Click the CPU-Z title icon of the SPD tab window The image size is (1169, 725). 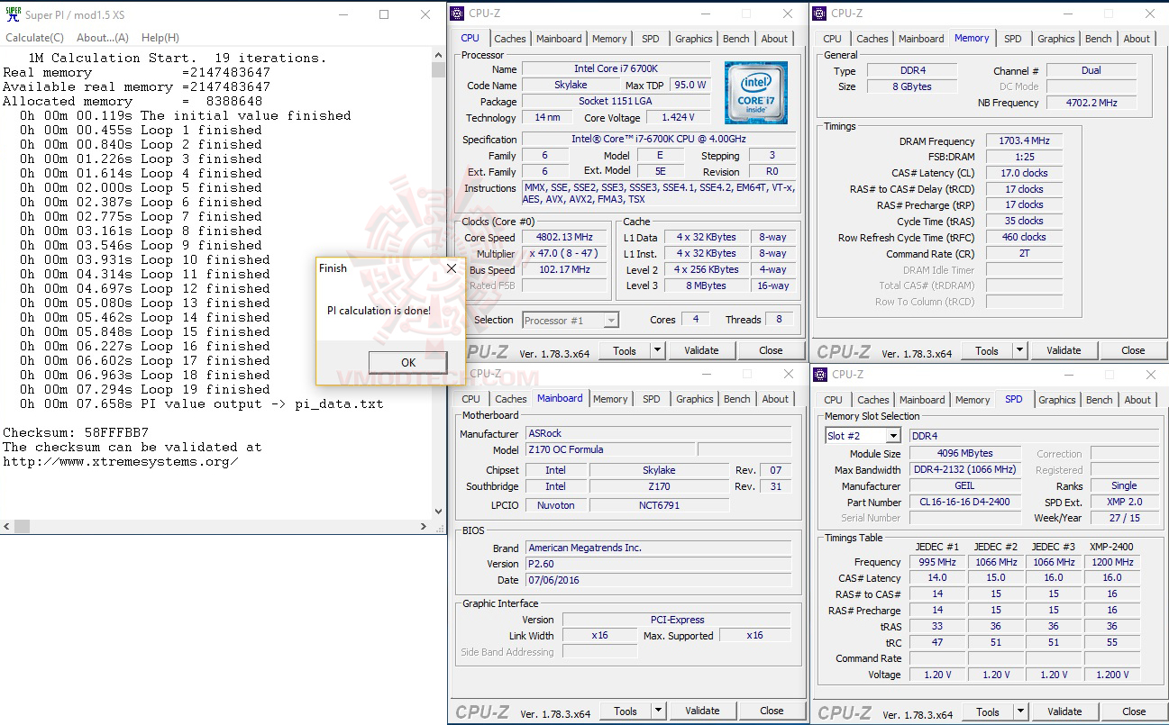coord(821,375)
